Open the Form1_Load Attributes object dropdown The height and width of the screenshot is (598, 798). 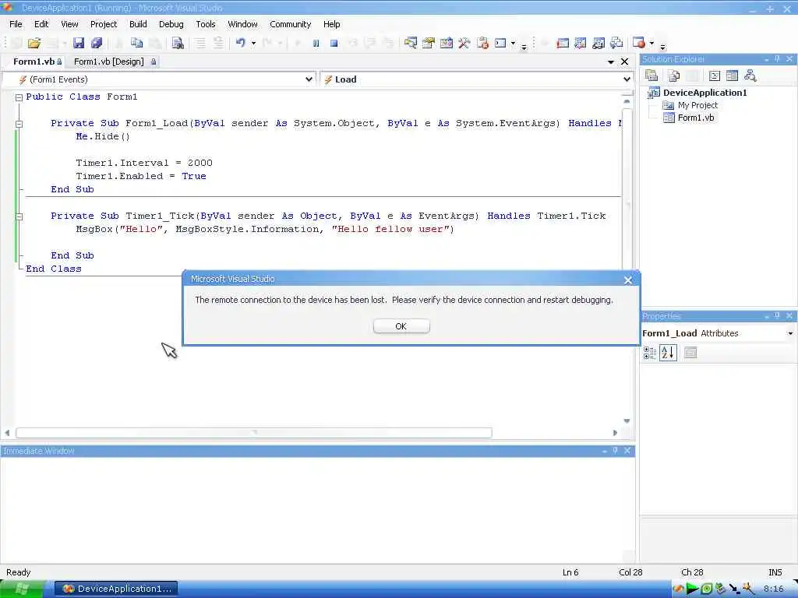(x=790, y=333)
